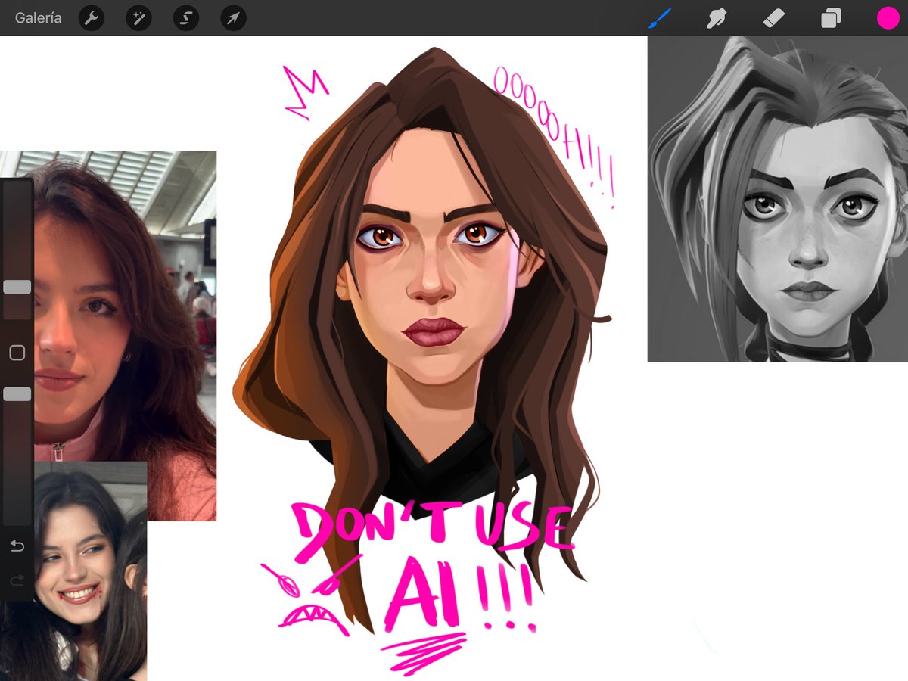Select the Eraser tool
Viewport: 908px width, 681px height.
click(774, 18)
